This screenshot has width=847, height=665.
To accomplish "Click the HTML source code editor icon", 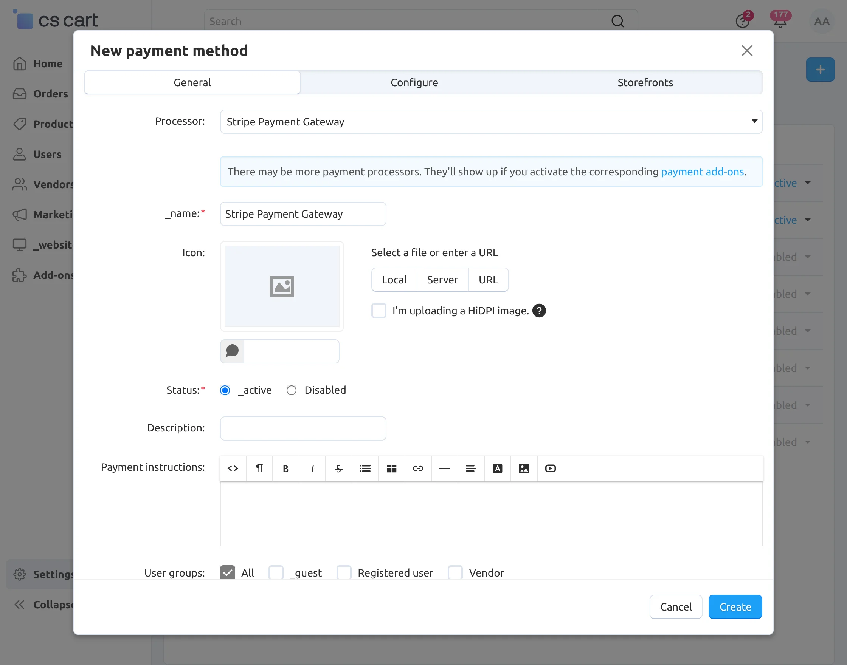I will coord(233,469).
